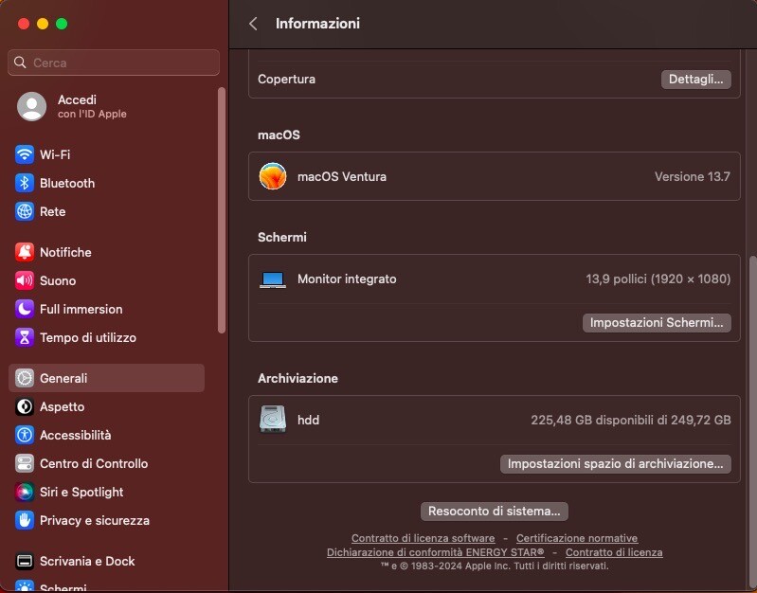Open Privacy e sicurezza sidebar item
This screenshot has height=593, width=757.
[106, 521]
